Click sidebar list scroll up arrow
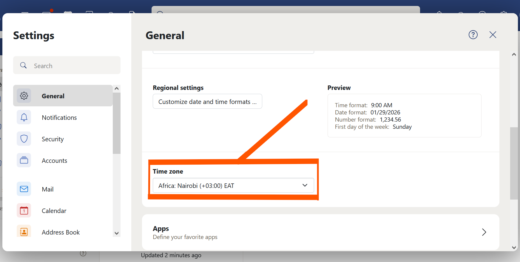The height and width of the screenshot is (262, 520). (x=117, y=88)
